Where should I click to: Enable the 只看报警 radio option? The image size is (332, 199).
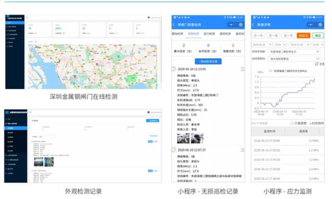292,124
